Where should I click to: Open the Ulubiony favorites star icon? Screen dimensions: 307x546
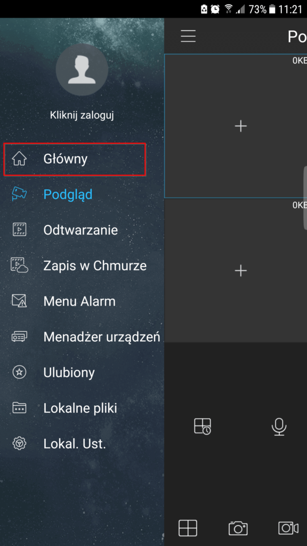point(20,372)
